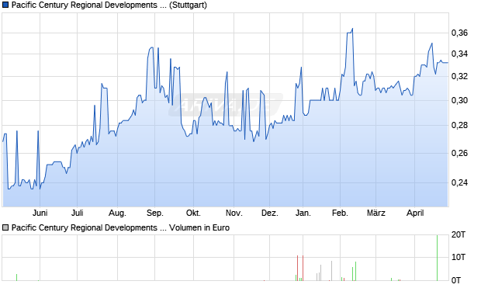Click the tall red volume bar at January

point(303,268)
